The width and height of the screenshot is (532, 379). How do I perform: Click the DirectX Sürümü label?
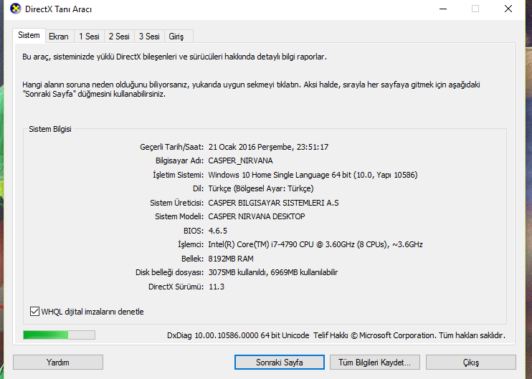click(176, 287)
